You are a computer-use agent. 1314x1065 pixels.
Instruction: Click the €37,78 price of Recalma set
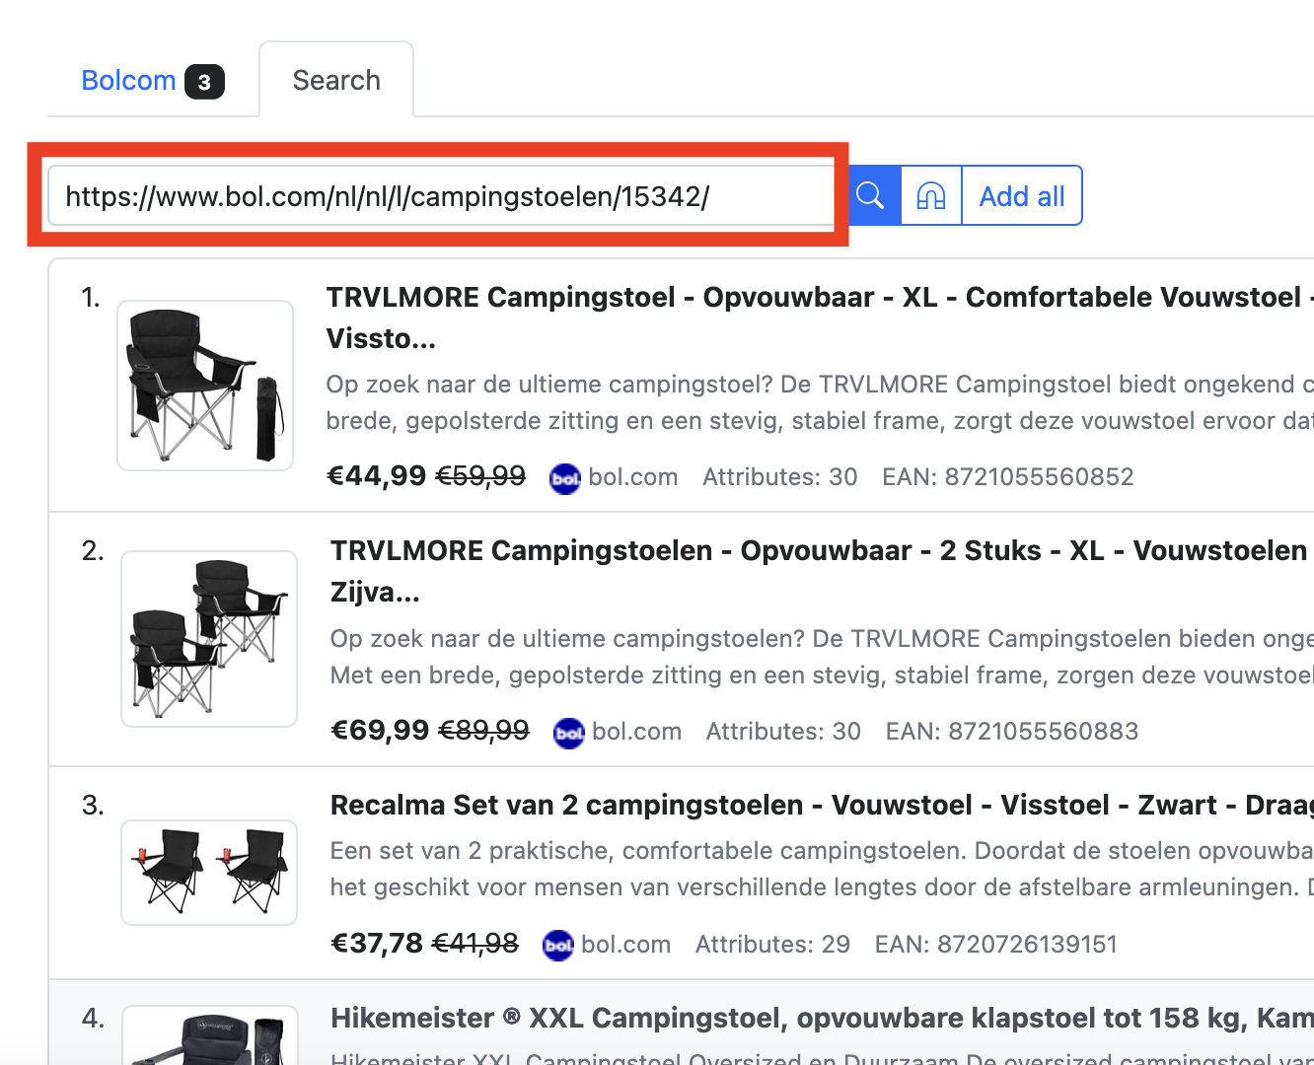tap(377, 944)
